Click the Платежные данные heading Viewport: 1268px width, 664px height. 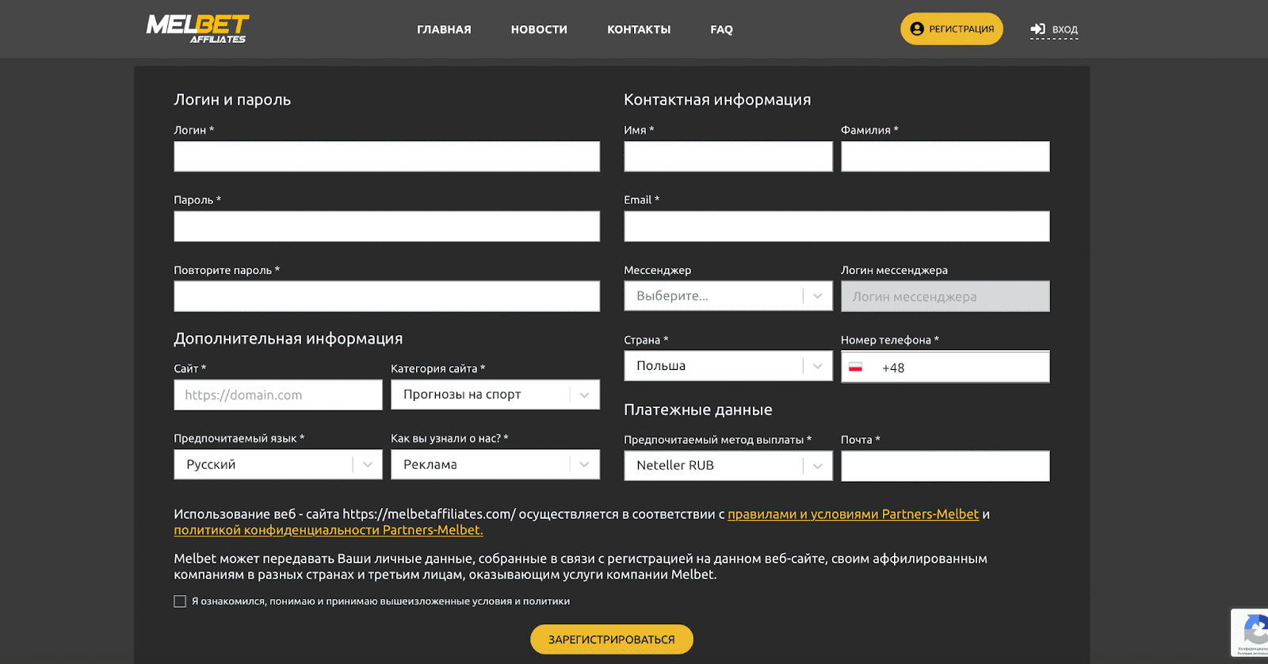tap(698, 410)
